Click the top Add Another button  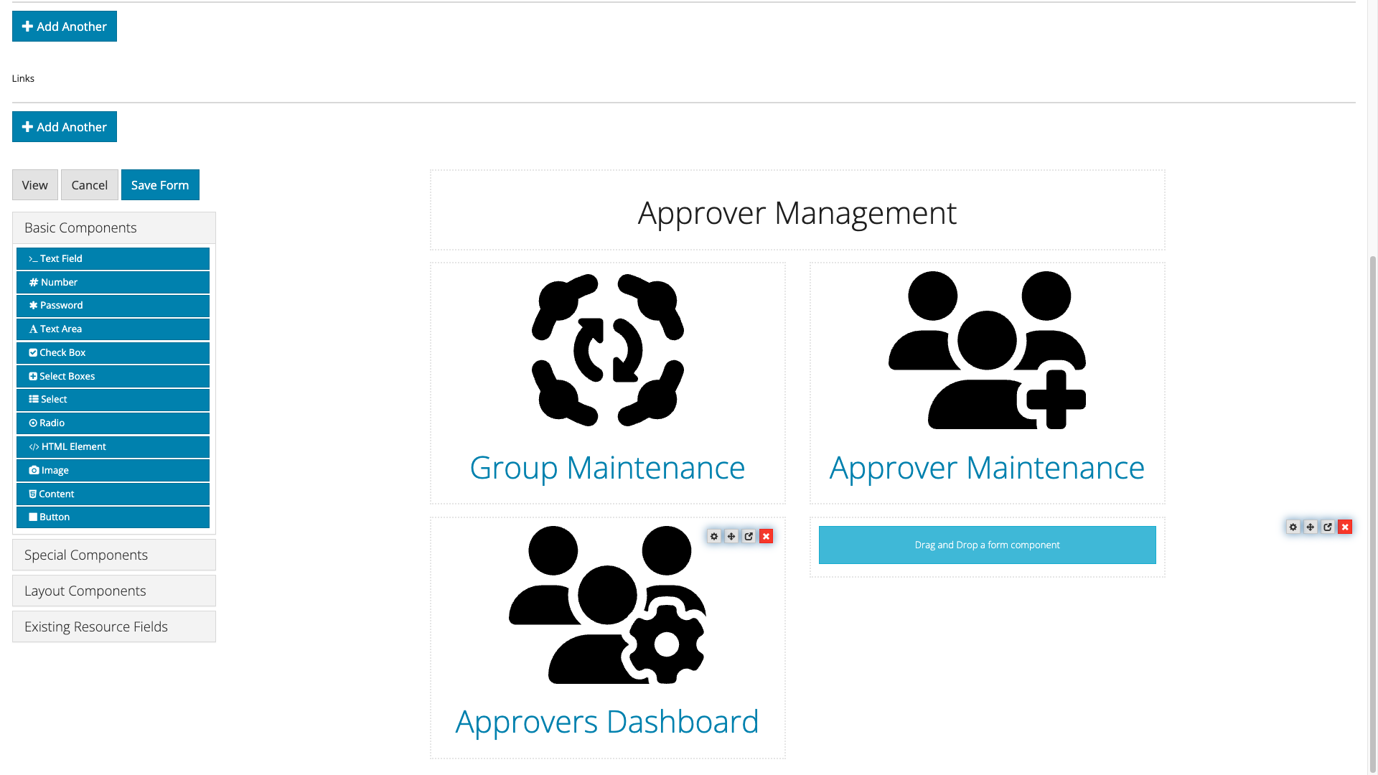[65, 27]
